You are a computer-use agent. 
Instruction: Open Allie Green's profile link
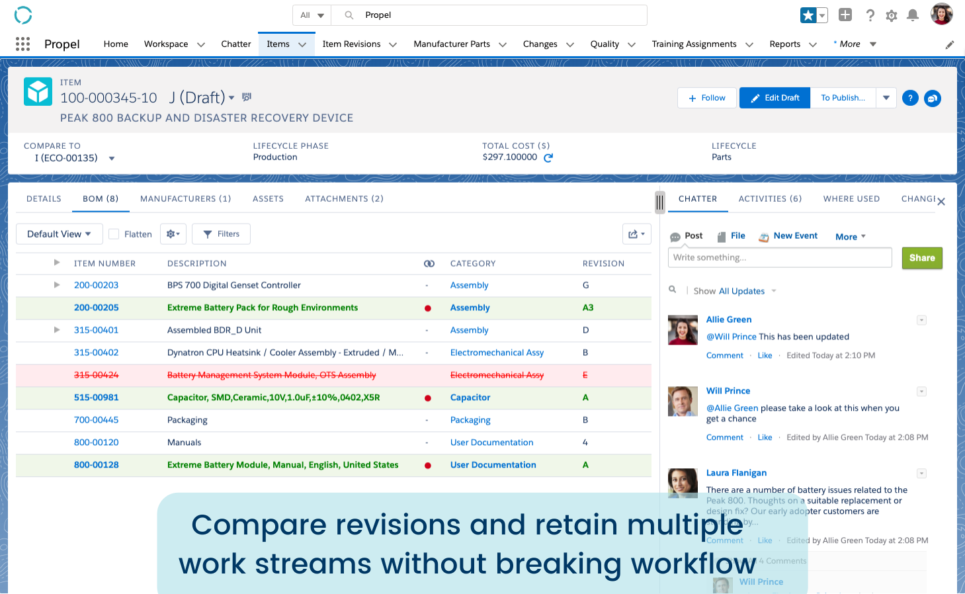(x=729, y=319)
